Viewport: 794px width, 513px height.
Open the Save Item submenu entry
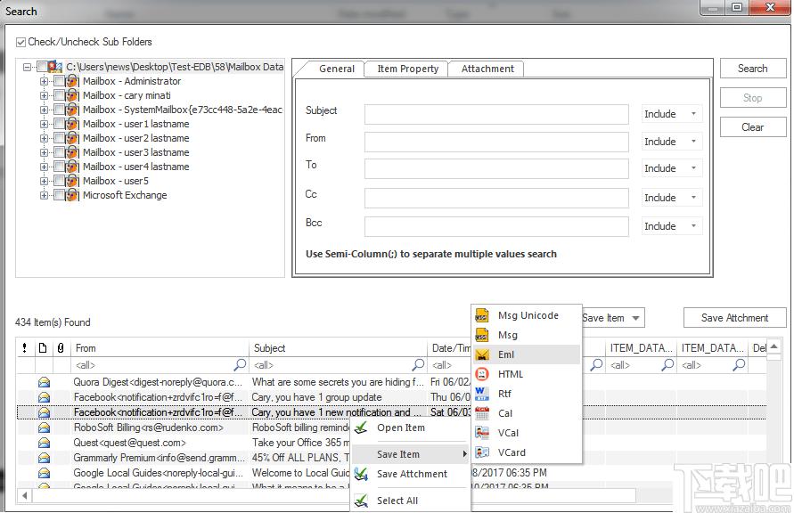(x=409, y=454)
